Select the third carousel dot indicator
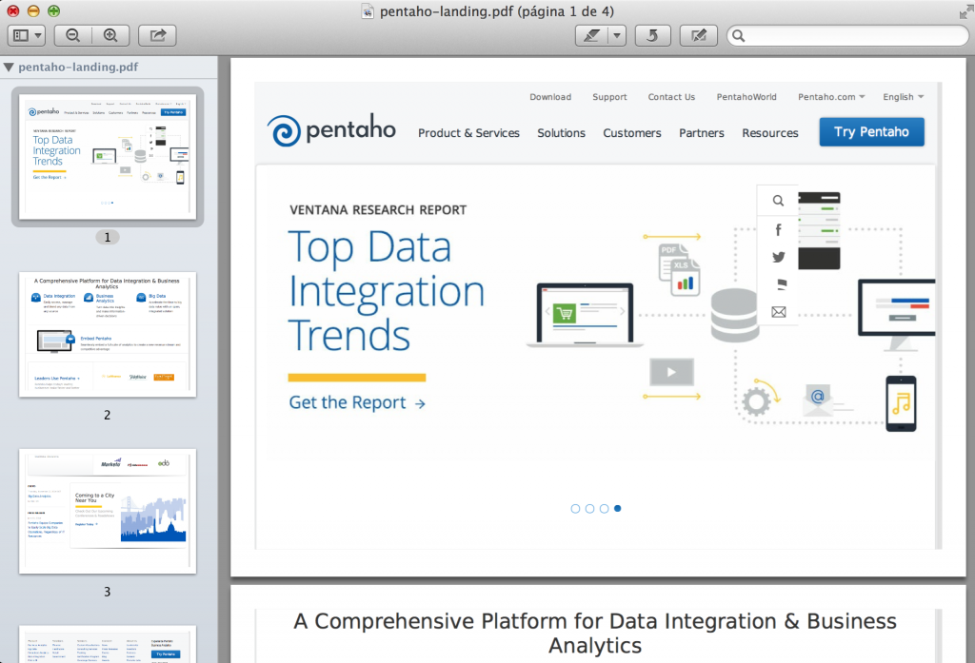The width and height of the screenshot is (975, 663). point(604,509)
